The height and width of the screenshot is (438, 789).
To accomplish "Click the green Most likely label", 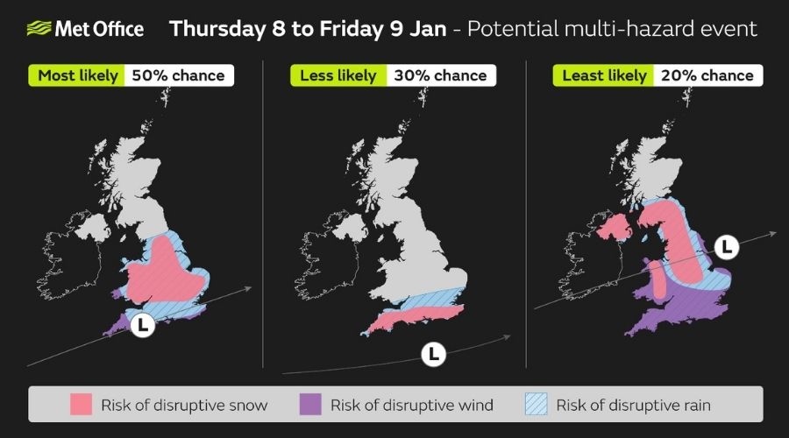I will pos(77,75).
